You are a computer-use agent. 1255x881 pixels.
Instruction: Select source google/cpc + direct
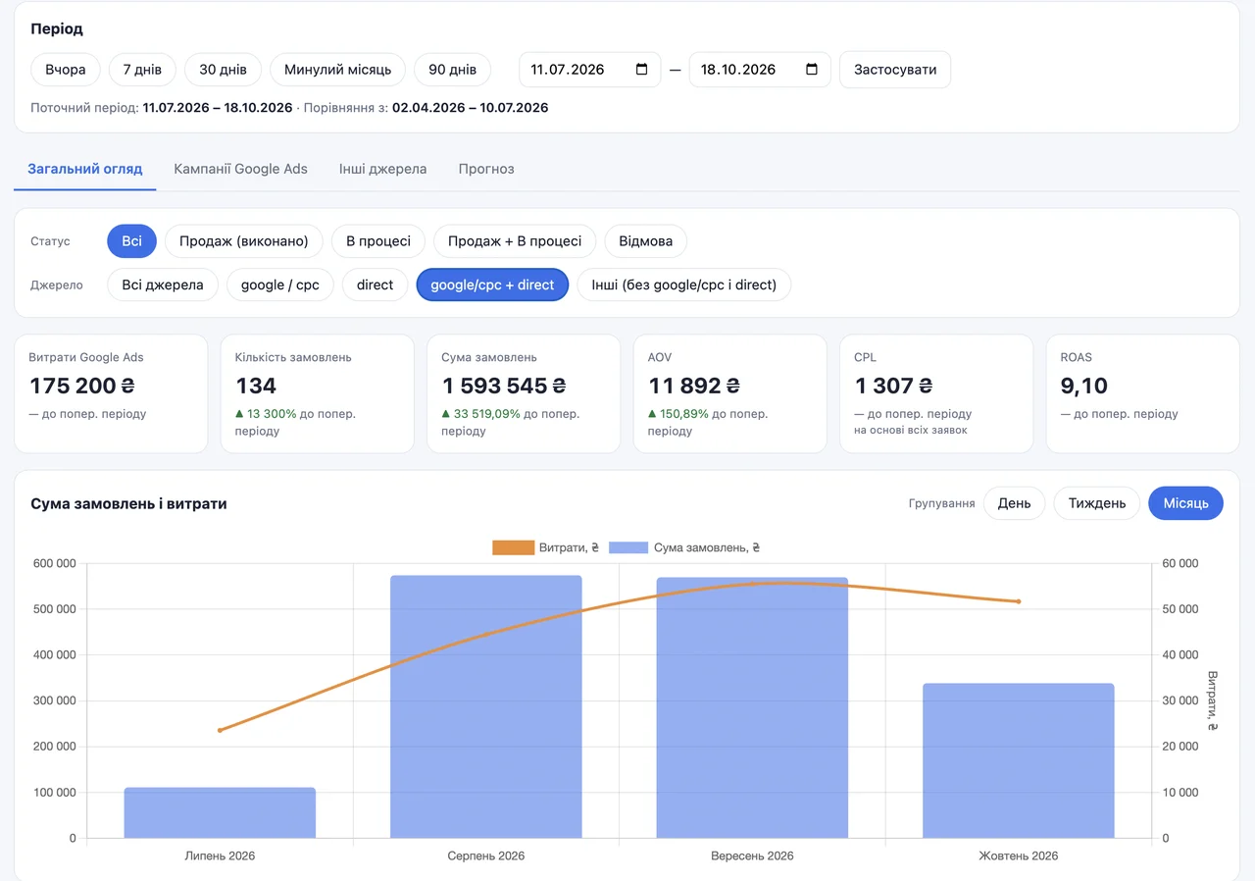[x=492, y=285]
